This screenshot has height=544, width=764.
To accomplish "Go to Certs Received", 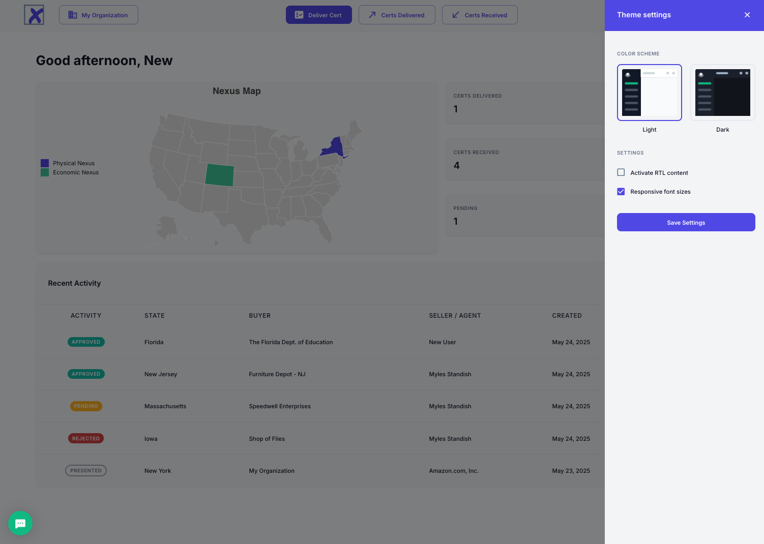I will (480, 15).
